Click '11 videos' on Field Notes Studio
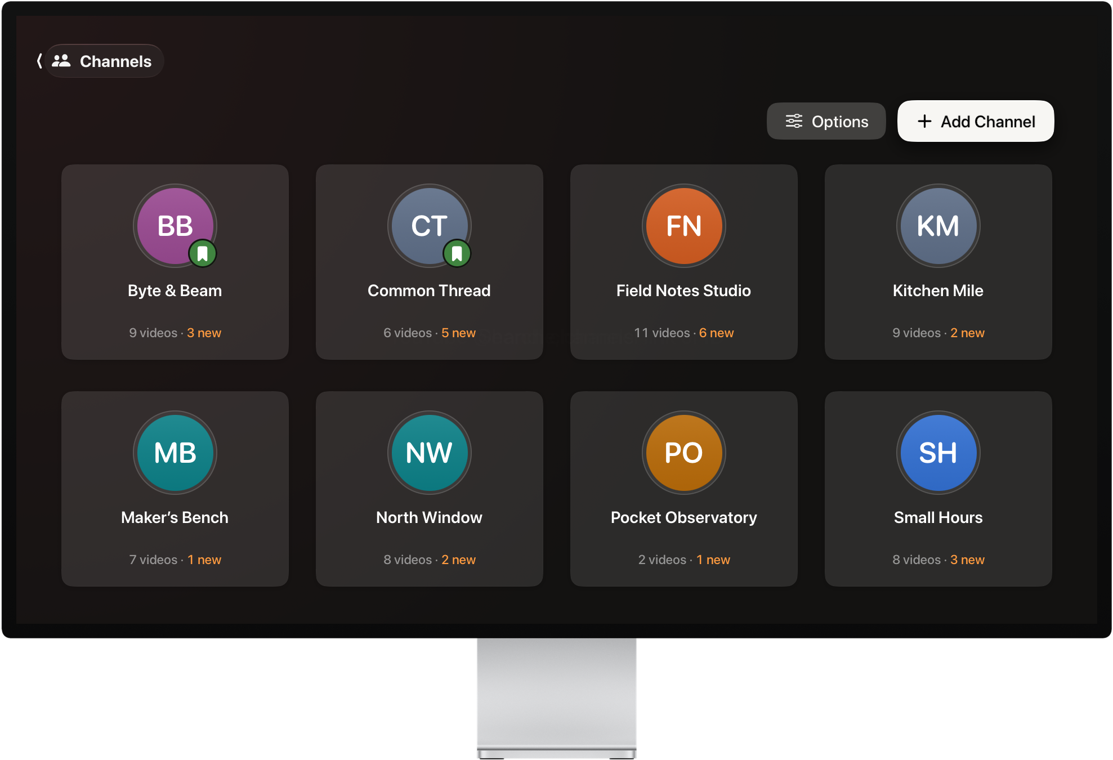 pyautogui.click(x=662, y=333)
